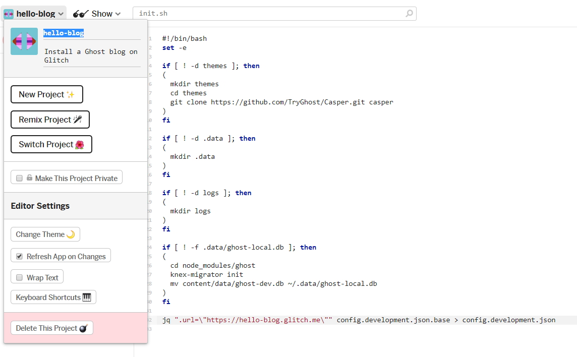Viewport: 577px width, 357px height.
Task: Click the 'set -e' line
Action: coord(175,48)
